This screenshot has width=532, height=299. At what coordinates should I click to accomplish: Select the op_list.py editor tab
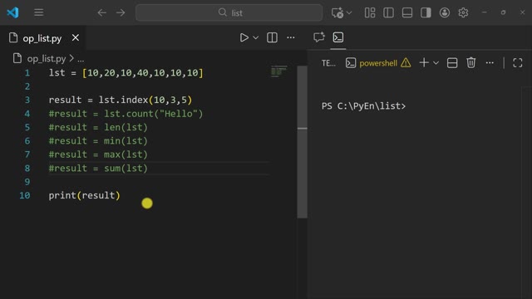pyautogui.click(x=42, y=38)
